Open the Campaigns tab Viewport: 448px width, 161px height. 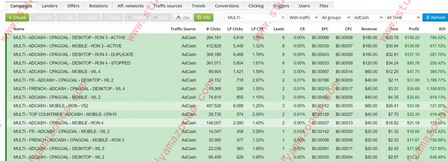(20, 6)
